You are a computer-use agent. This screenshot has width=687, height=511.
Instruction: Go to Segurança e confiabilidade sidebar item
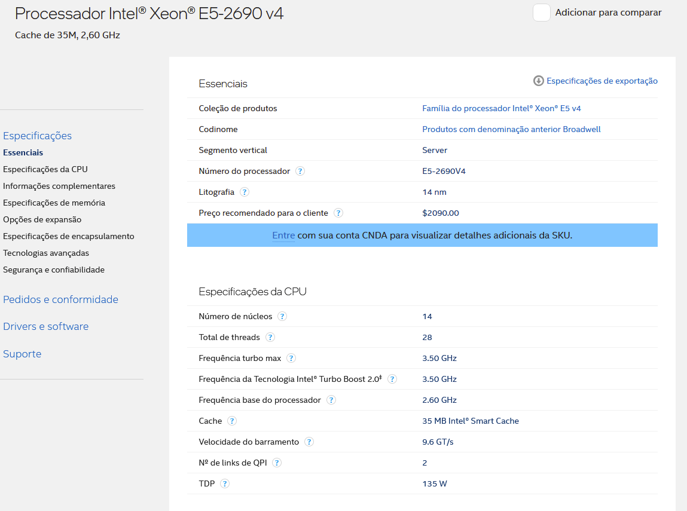click(54, 270)
